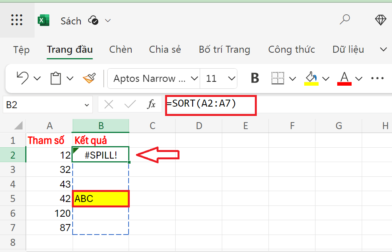Show more ribbon tabs chevron
Image resolution: width=392 pixels, height=252 pixels.
(383, 49)
